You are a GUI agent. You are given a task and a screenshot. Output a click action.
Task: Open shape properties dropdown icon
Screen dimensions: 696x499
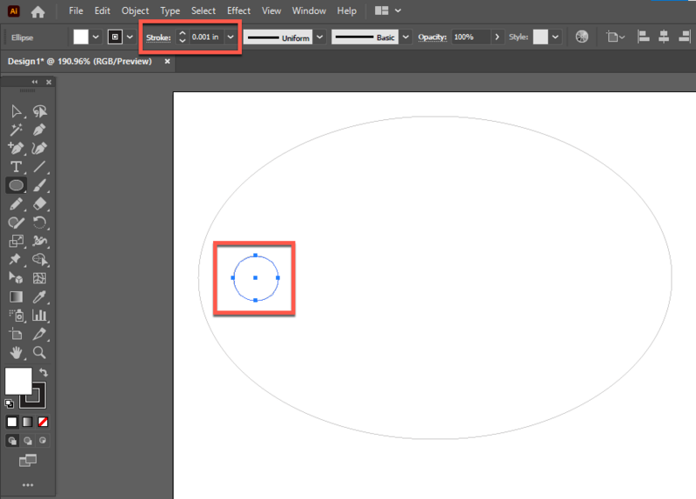coord(616,37)
